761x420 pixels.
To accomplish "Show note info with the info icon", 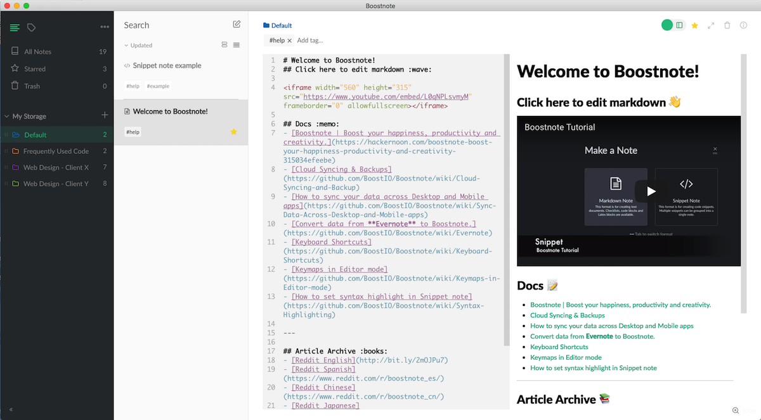I will coord(744,25).
